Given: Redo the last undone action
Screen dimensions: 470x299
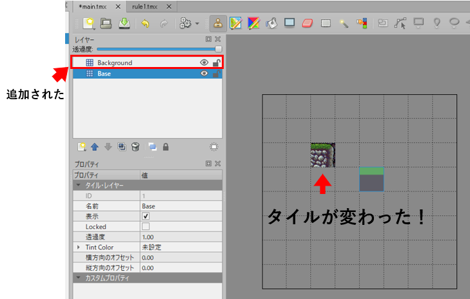Looking at the screenshot, I should (164, 23).
